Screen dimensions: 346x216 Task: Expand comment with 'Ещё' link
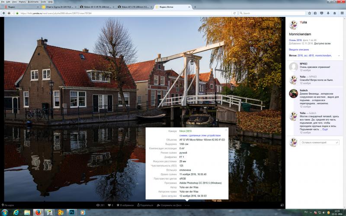tap(325, 129)
